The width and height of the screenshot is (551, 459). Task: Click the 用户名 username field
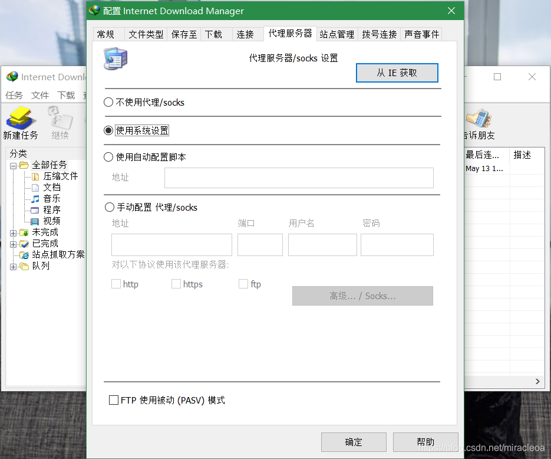coord(322,245)
